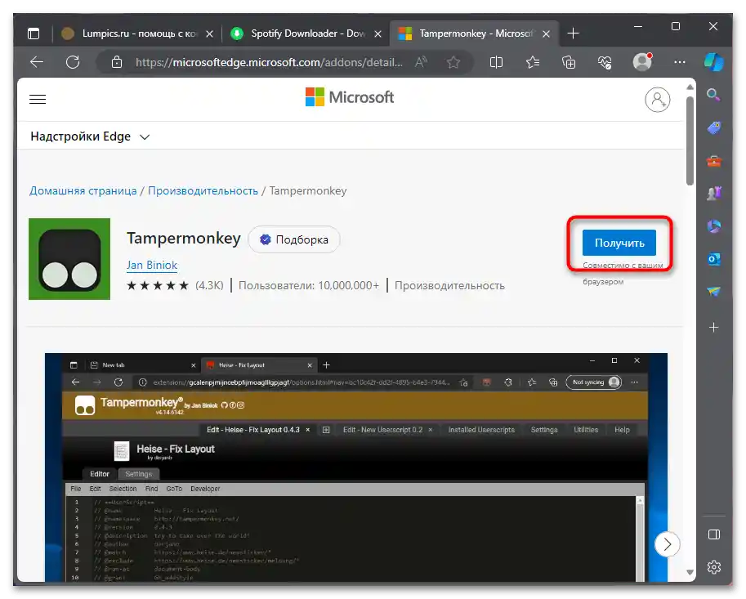
Task: Click the star rating (4.3K)
Action: 175,285
